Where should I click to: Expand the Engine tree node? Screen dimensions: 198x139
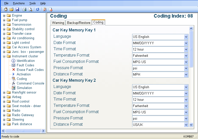pos(4,16)
